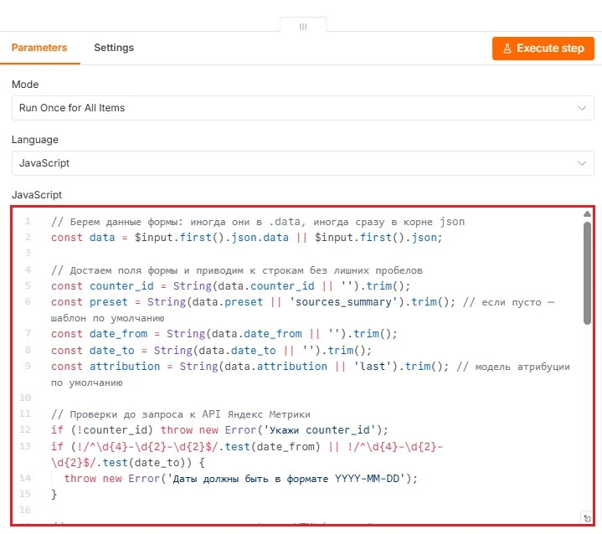The height and width of the screenshot is (534, 602).
Task: Click the drag handle grip at panel top
Action: (x=303, y=27)
